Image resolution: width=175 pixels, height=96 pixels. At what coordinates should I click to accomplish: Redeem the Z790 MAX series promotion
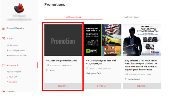point(142,86)
